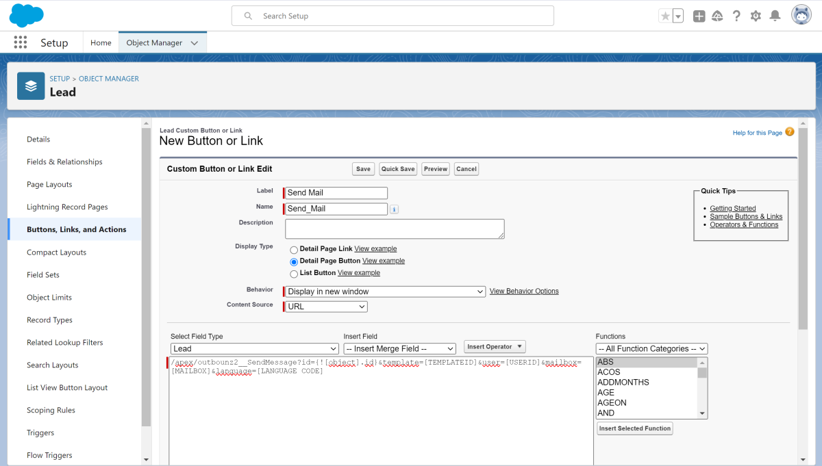Click the help icon beside Help for this Page
The width and height of the screenshot is (822, 466).
(x=790, y=131)
